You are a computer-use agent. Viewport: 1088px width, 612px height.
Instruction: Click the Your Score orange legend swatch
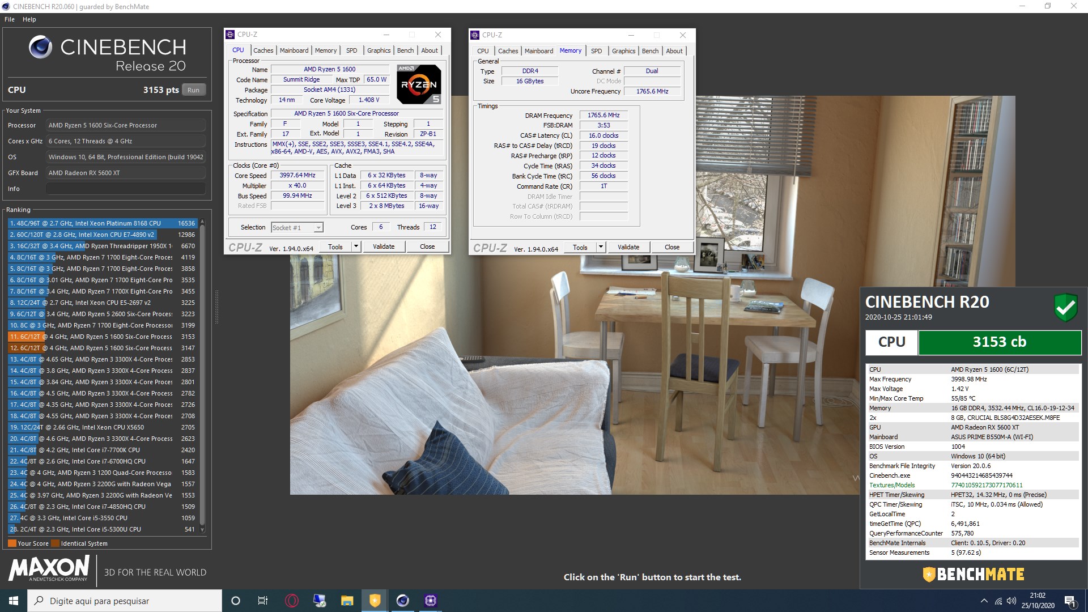point(12,543)
